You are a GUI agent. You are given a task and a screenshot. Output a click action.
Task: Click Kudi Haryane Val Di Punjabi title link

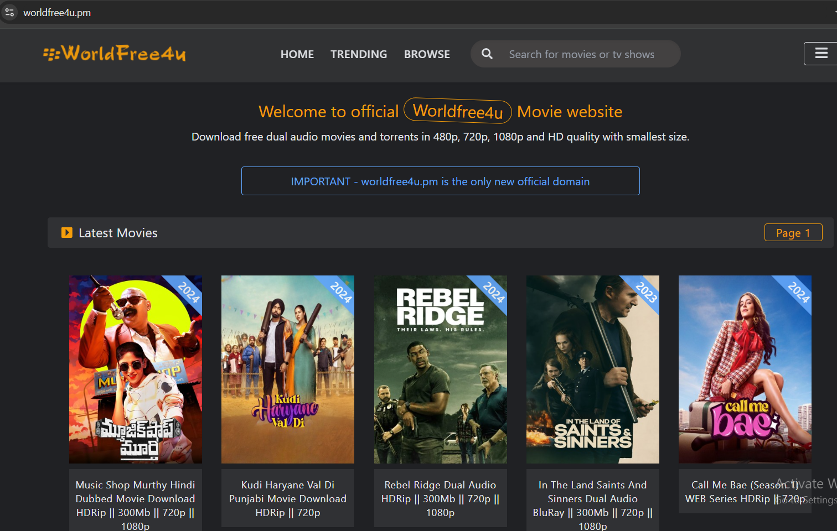click(x=288, y=498)
